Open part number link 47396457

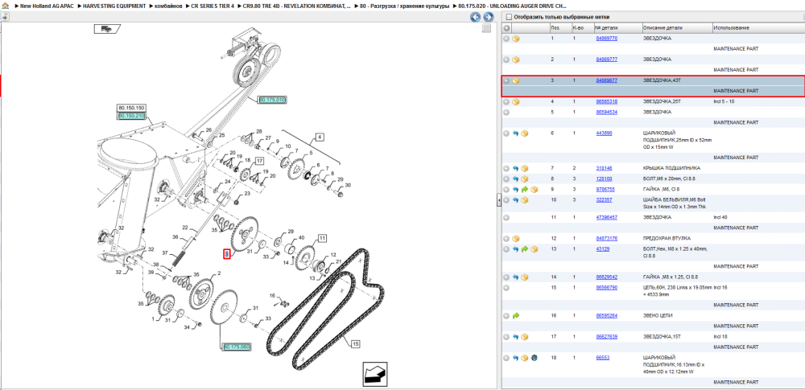(606, 218)
